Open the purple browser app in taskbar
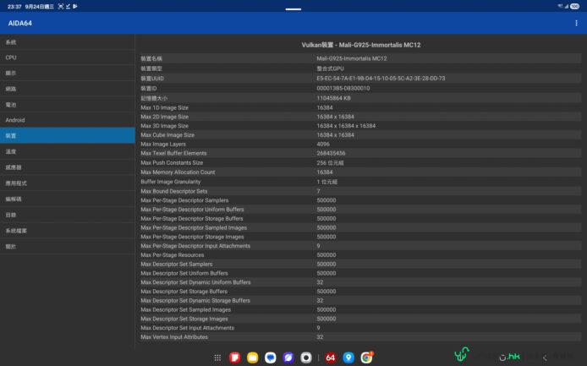Screen dimensions: 587x366 pos(288,358)
